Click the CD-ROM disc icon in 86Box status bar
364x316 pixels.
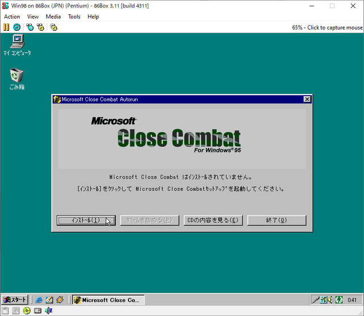click(x=27, y=311)
